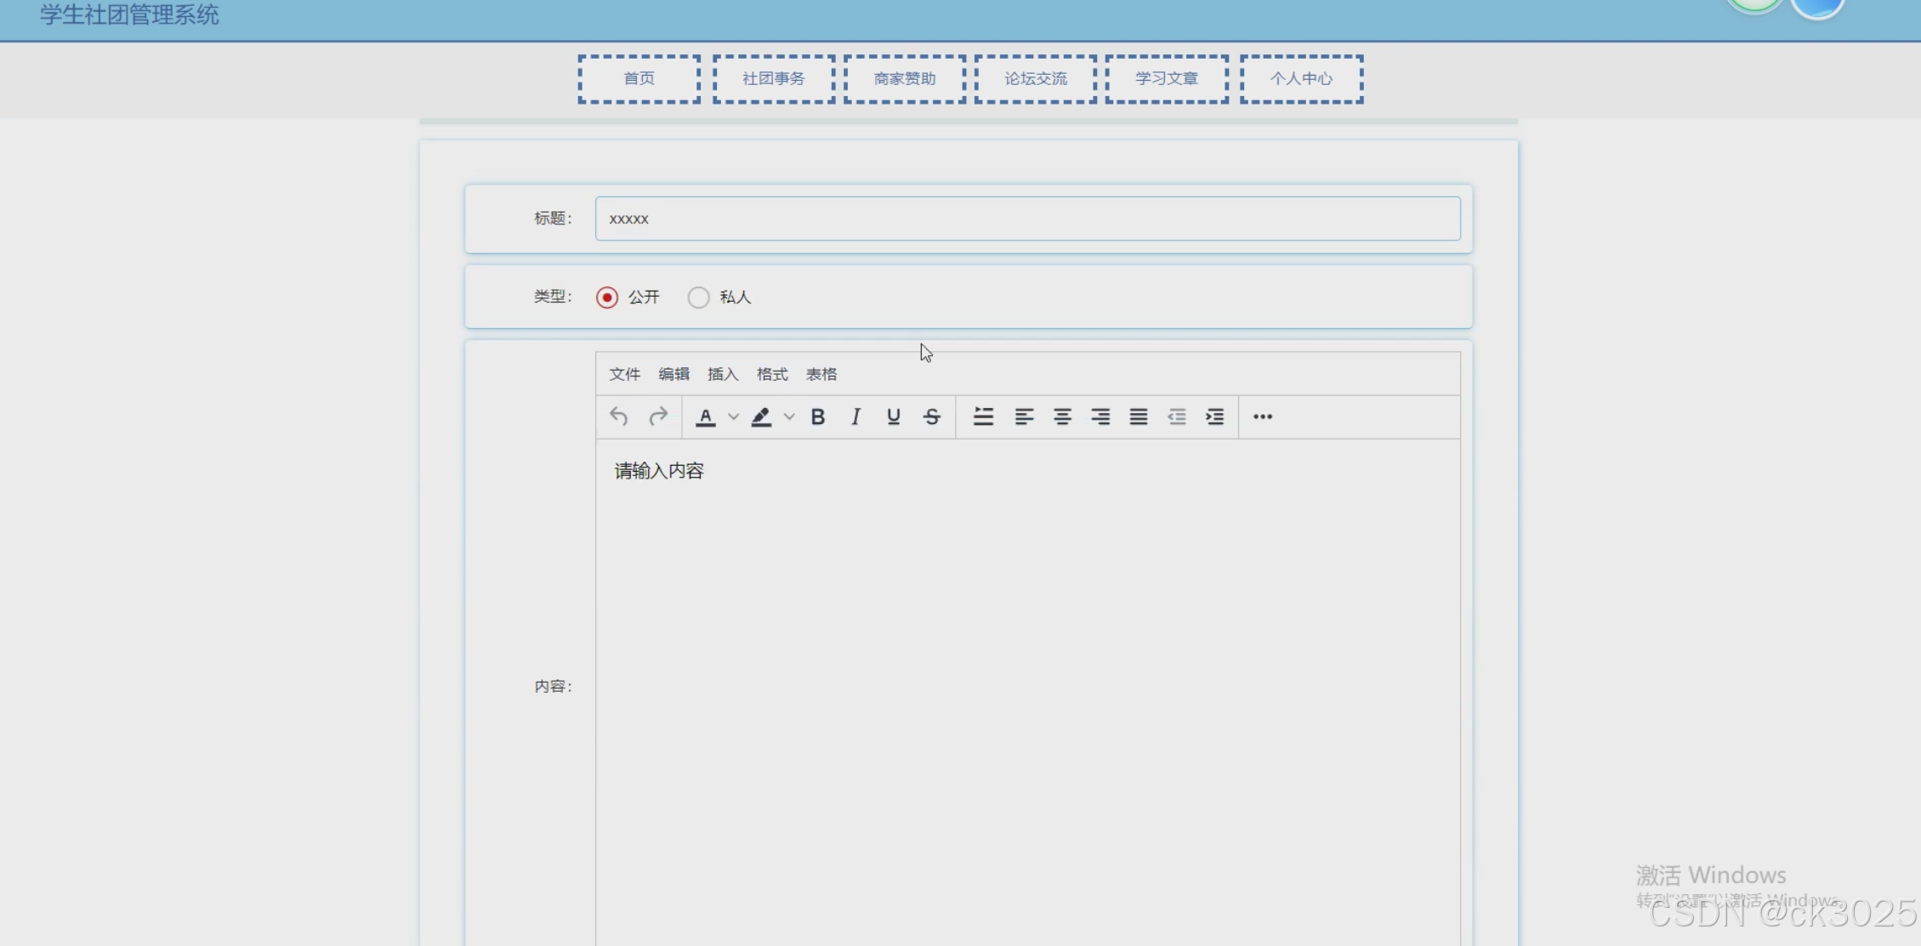Justify the text alignment
The height and width of the screenshot is (946, 1921).
click(x=1138, y=416)
